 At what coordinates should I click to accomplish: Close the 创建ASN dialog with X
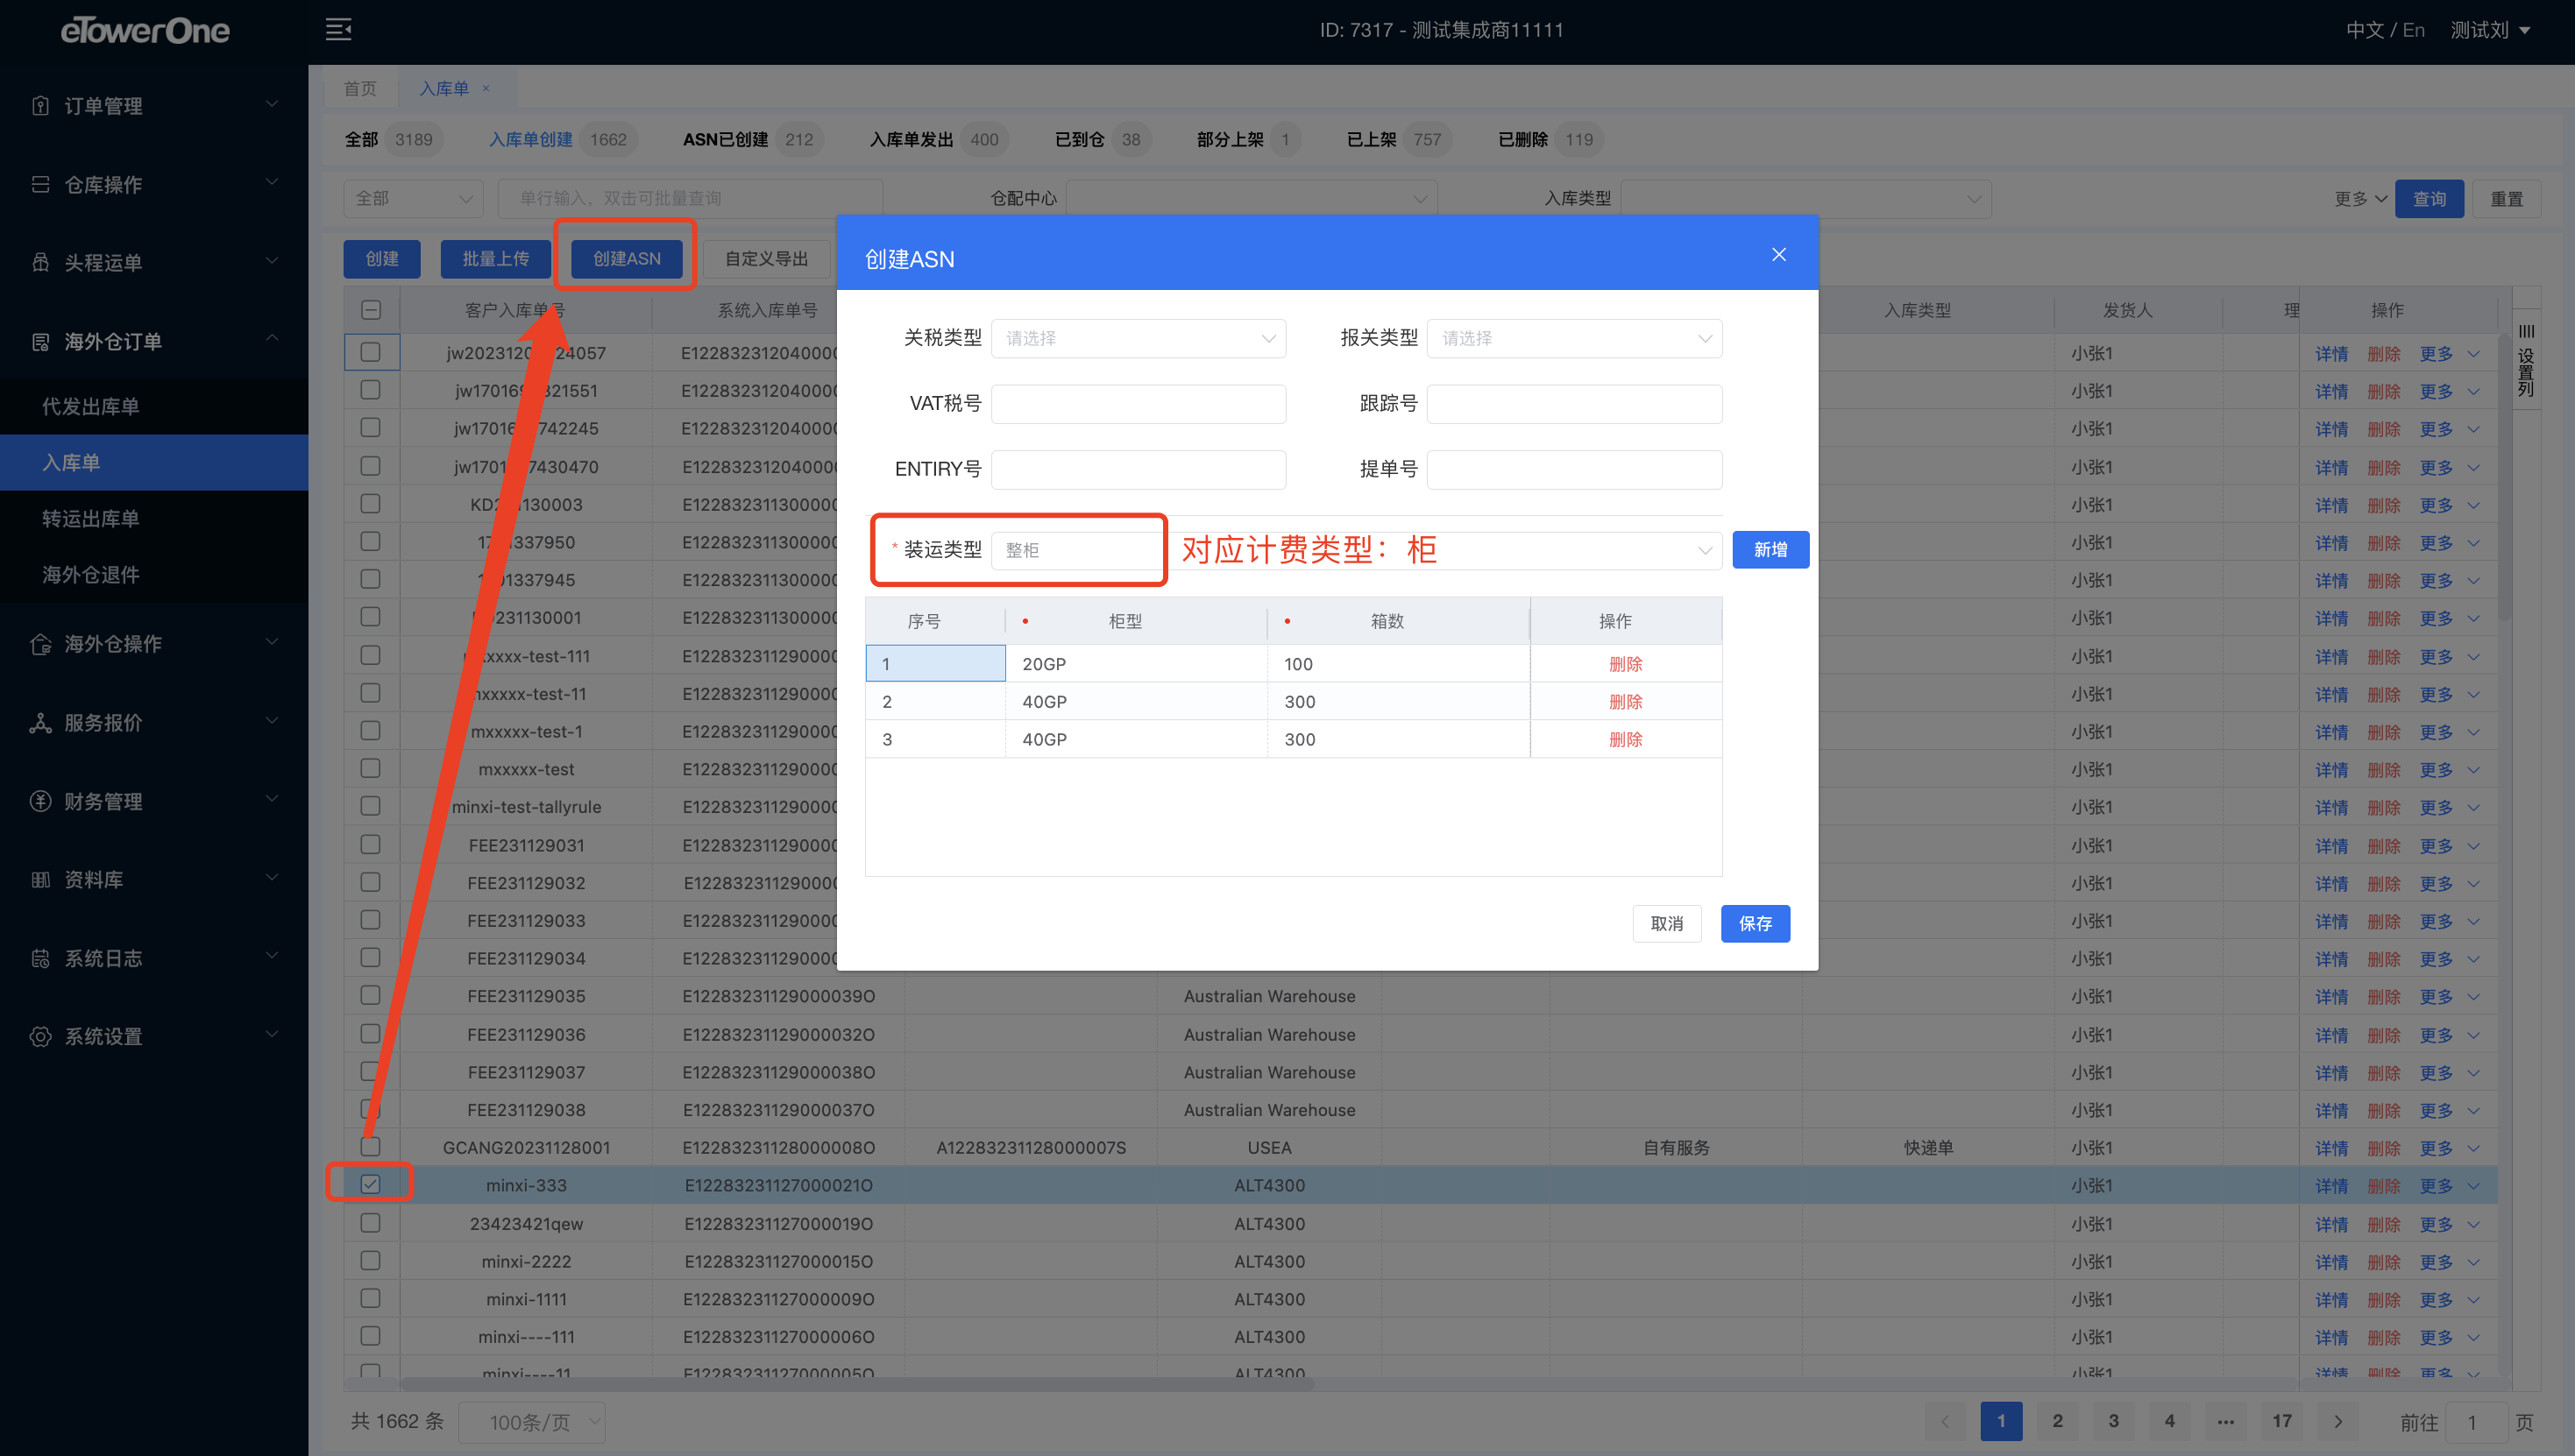click(x=1777, y=255)
